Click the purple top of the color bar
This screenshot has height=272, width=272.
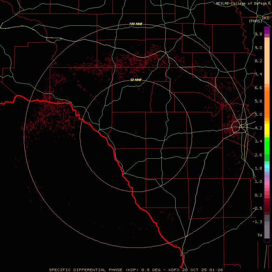pos(267,30)
